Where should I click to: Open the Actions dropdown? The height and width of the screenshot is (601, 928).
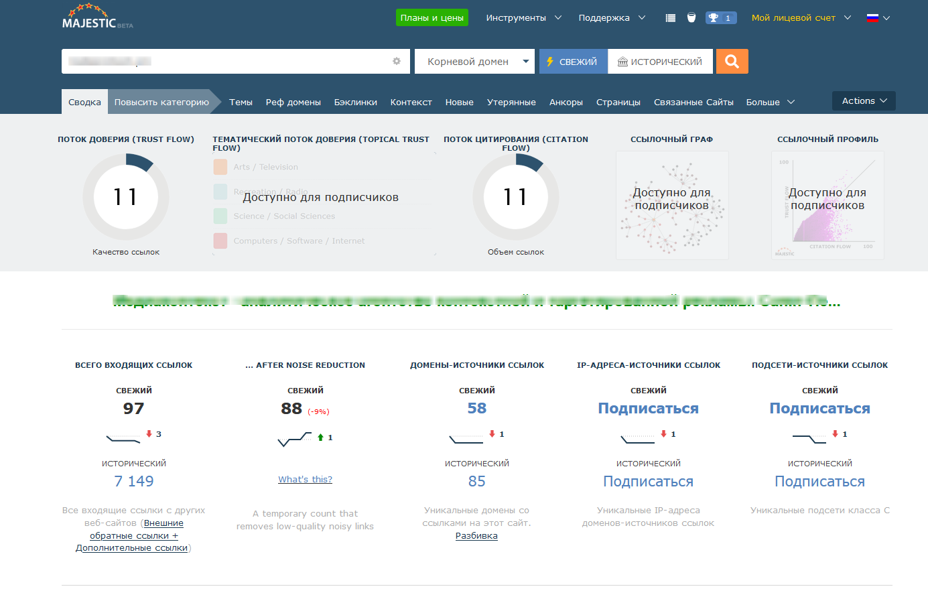864,101
